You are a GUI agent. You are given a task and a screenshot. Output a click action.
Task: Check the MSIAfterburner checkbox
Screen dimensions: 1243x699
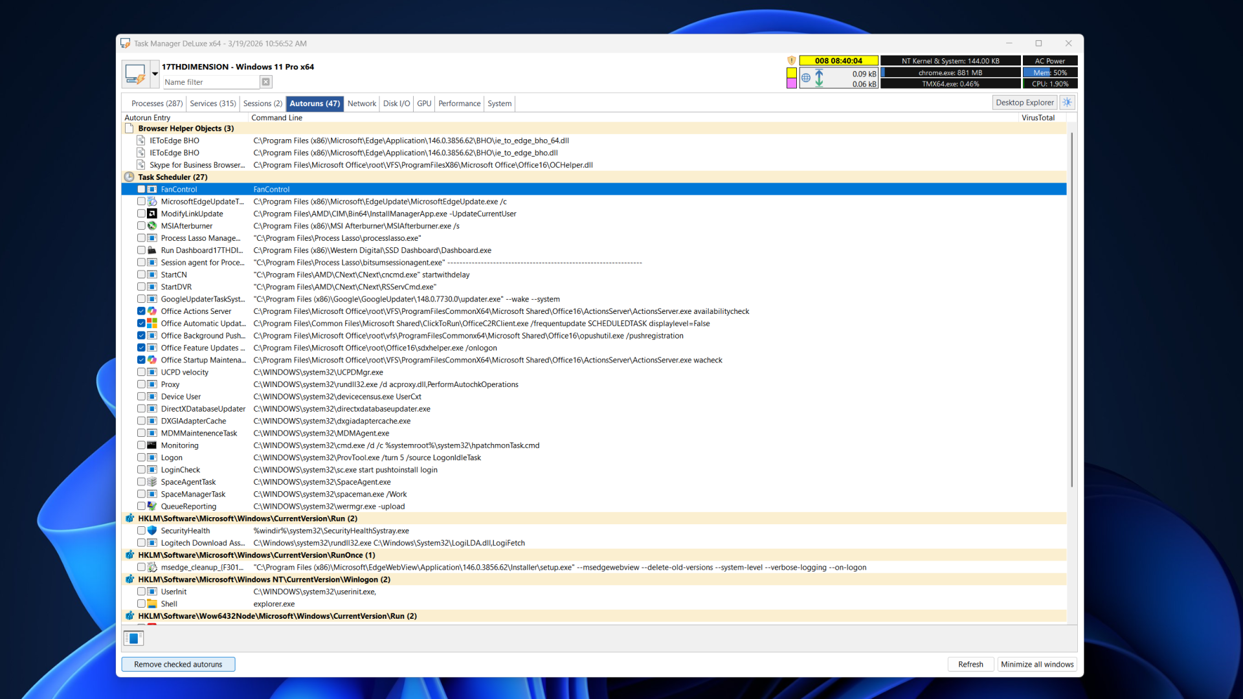pyautogui.click(x=141, y=226)
